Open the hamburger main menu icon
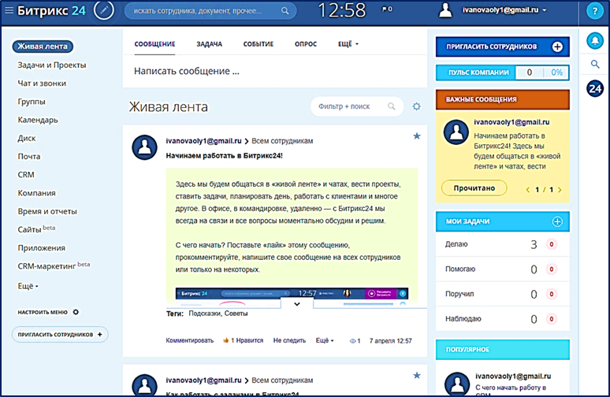Image resolution: width=610 pixels, height=397 pixels. coord(9,10)
